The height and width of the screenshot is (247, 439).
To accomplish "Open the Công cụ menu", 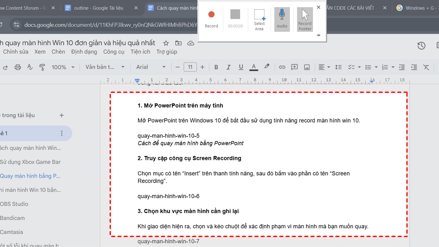I will point(114,52).
